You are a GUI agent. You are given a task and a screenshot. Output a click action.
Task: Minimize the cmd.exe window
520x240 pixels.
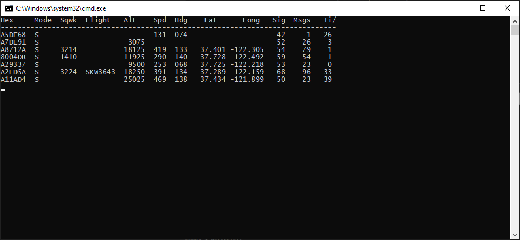[459, 8]
